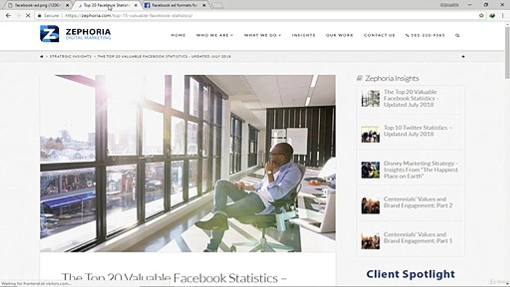Click the green extension icon in toolbar

click(492, 16)
